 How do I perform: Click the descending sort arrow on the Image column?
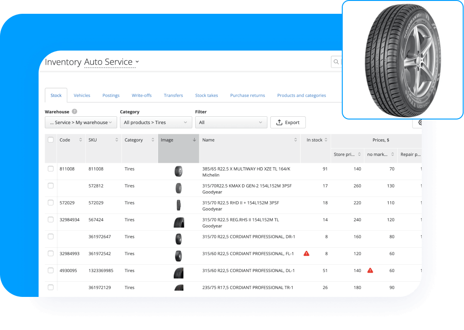coord(195,140)
